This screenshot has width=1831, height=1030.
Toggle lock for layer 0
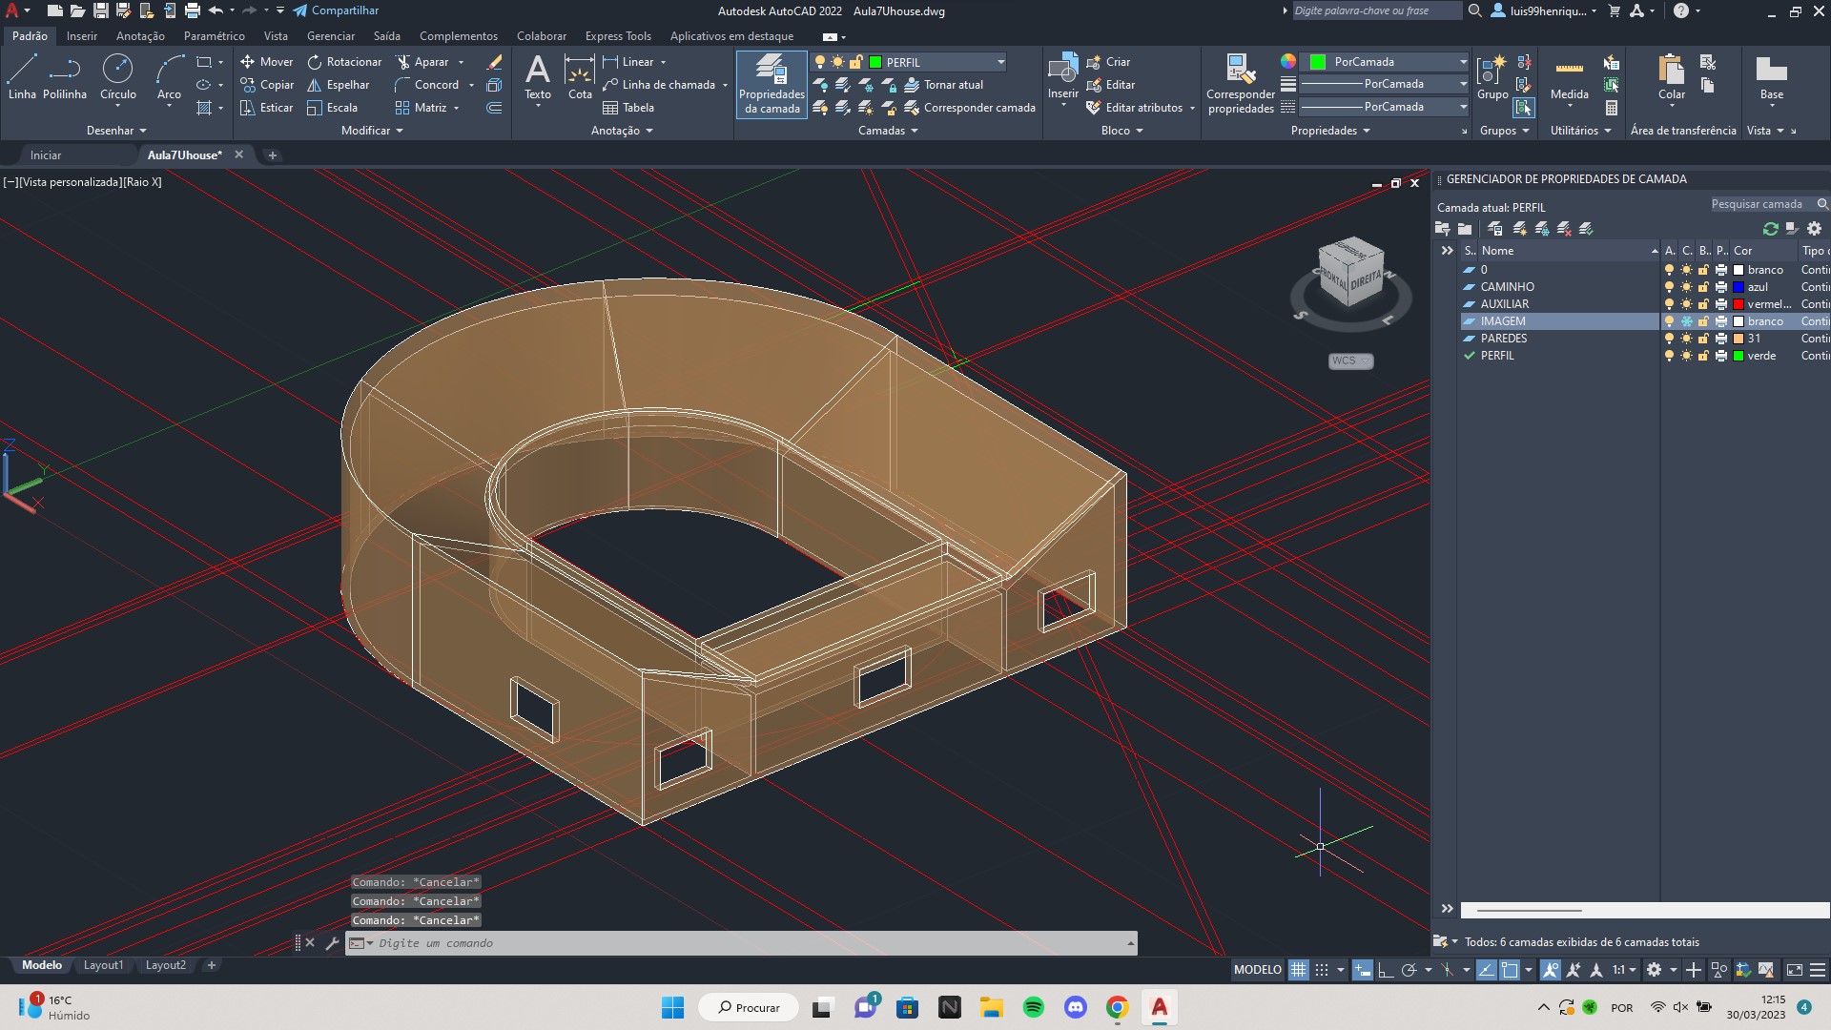[1703, 270]
